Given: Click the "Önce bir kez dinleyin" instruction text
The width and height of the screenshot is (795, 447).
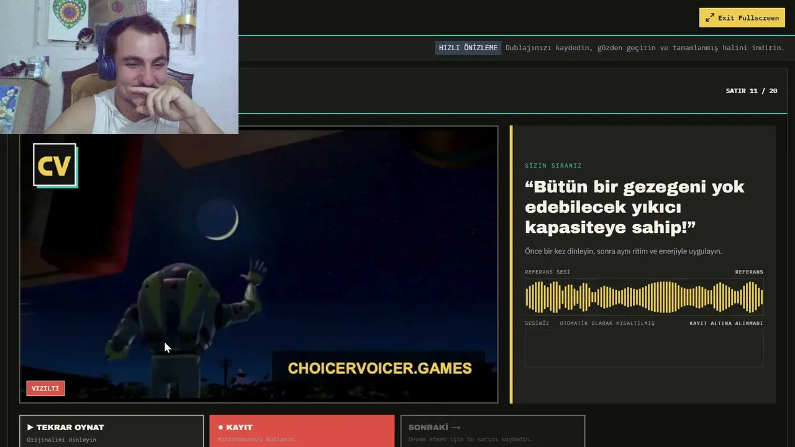Looking at the screenshot, I should 624,251.
